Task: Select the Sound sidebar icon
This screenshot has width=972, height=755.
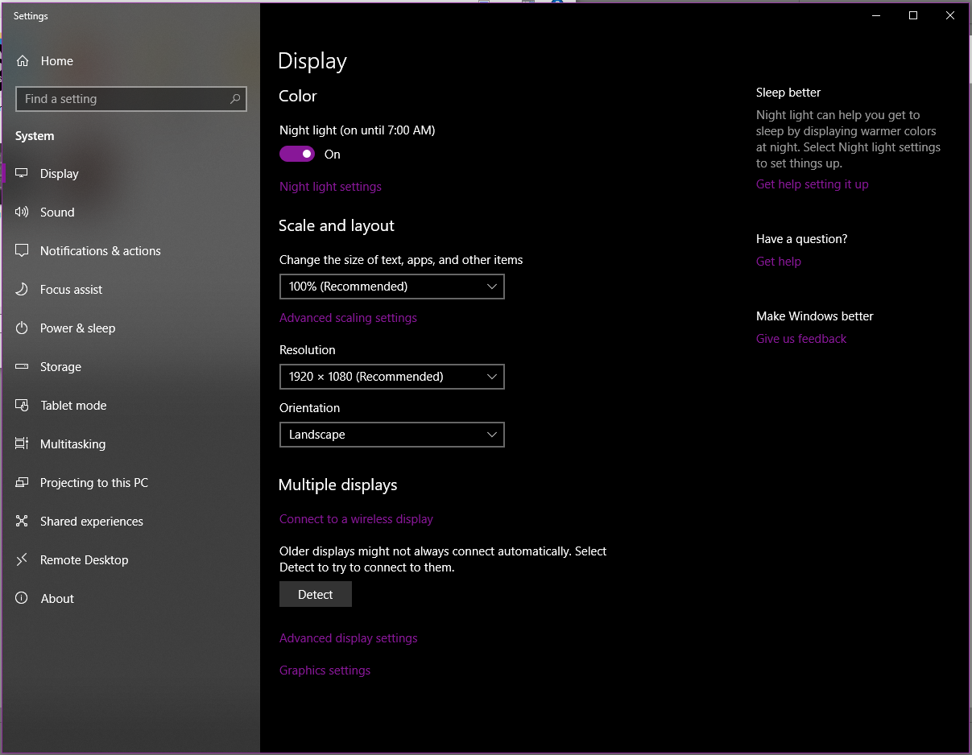Action: [x=22, y=212]
